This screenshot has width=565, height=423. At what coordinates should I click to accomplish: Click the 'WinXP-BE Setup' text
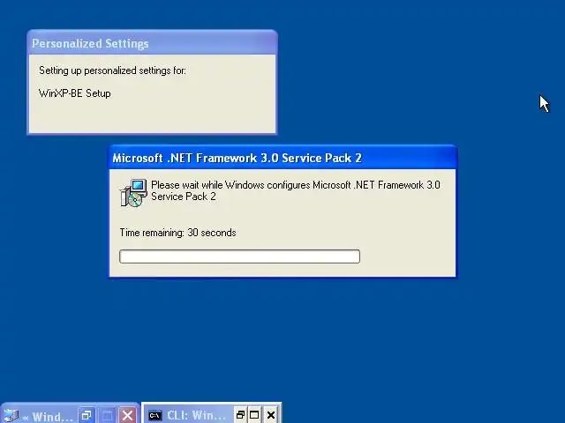[x=74, y=93]
